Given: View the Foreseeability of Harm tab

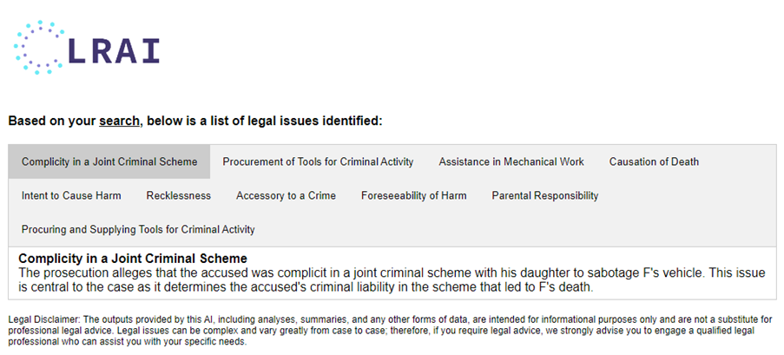Looking at the screenshot, I should 413,195.
